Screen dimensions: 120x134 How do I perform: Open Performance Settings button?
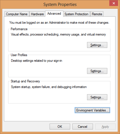pos(97,45)
